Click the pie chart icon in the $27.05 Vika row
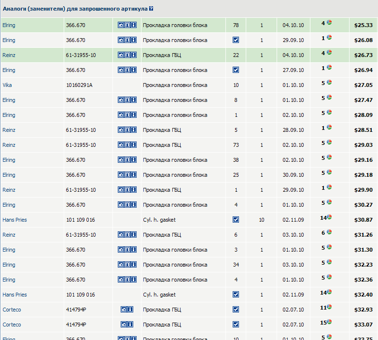 (x=329, y=83)
